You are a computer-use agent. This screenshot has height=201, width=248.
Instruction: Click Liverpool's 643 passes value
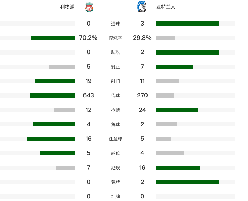[x=89, y=95]
